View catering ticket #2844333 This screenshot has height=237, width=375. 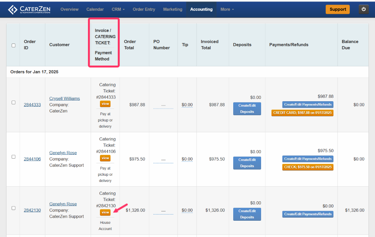(x=105, y=104)
